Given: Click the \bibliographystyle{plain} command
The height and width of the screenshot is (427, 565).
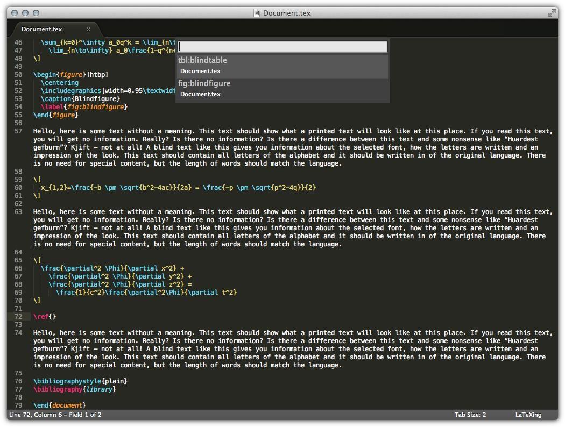Looking at the screenshot, I should [80, 381].
